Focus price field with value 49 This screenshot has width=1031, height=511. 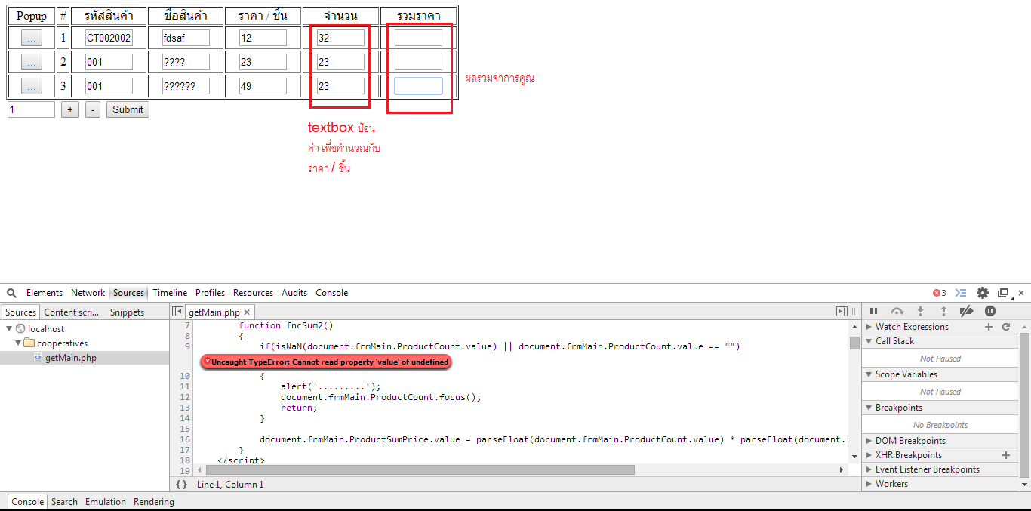point(263,86)
